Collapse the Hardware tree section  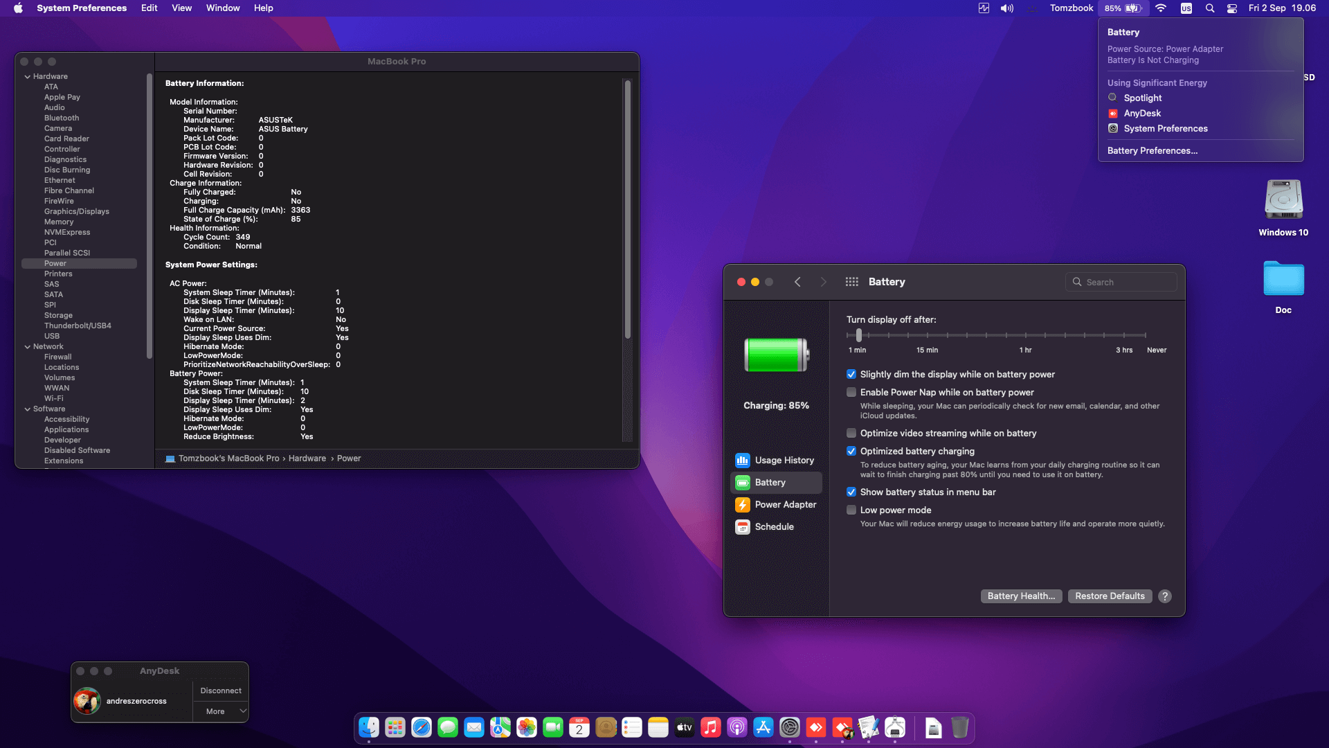click(27, 77)
